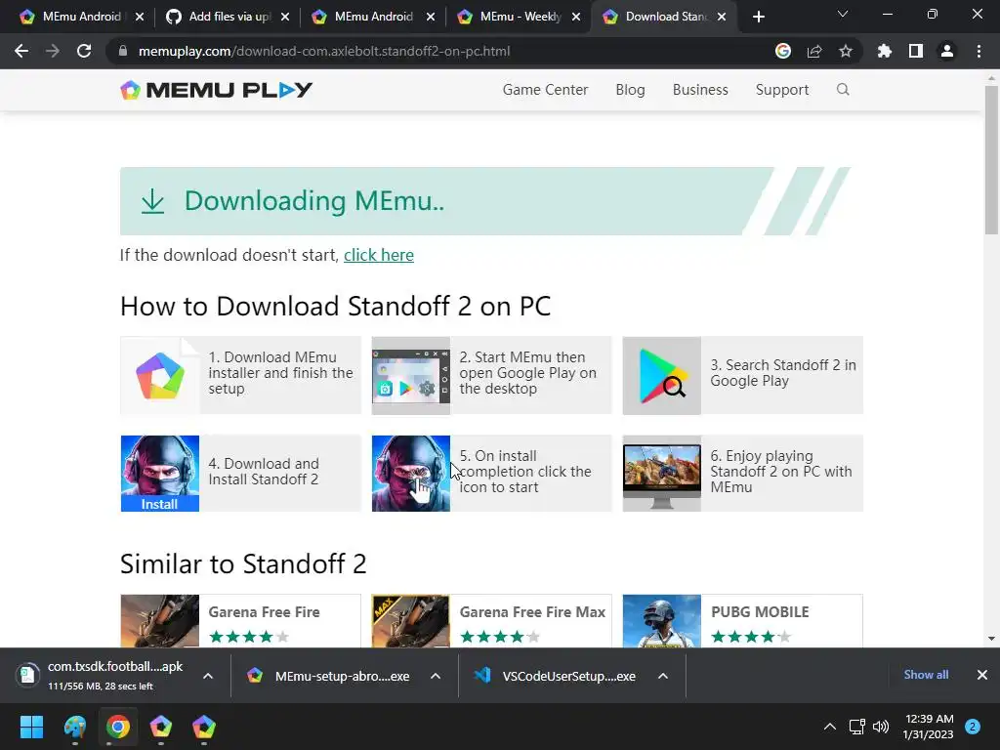Open the PUBG MOBILE game card

pos(742,621)
